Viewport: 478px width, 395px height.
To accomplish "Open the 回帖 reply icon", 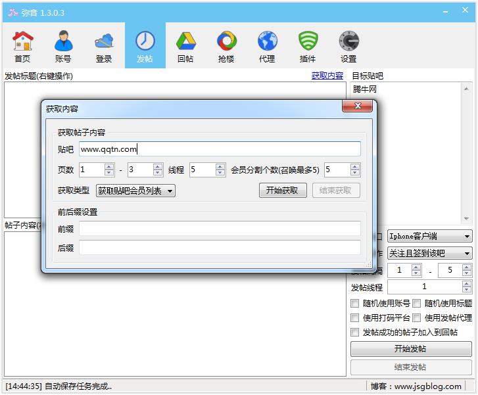I will coord(185,46).
